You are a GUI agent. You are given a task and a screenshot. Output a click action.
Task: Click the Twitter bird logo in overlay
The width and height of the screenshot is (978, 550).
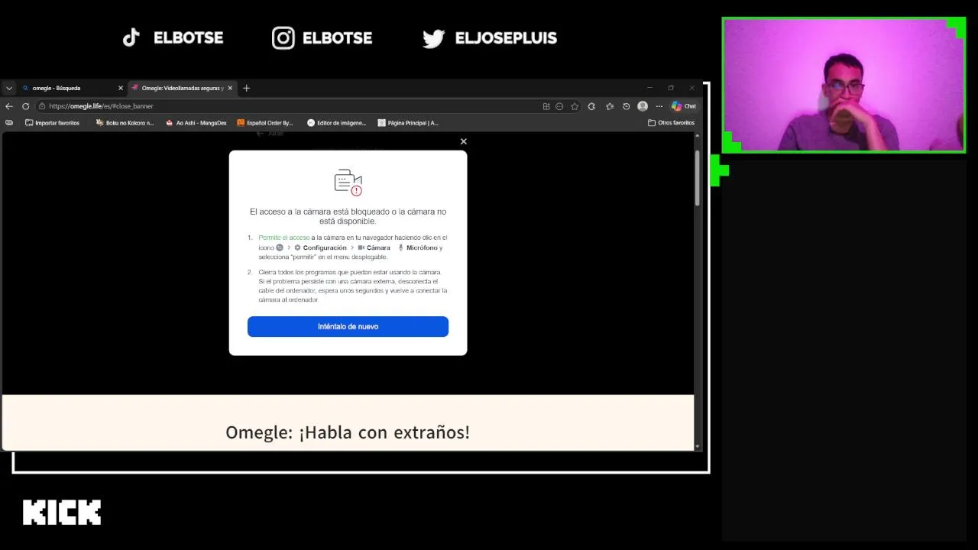tap(434, 39)
